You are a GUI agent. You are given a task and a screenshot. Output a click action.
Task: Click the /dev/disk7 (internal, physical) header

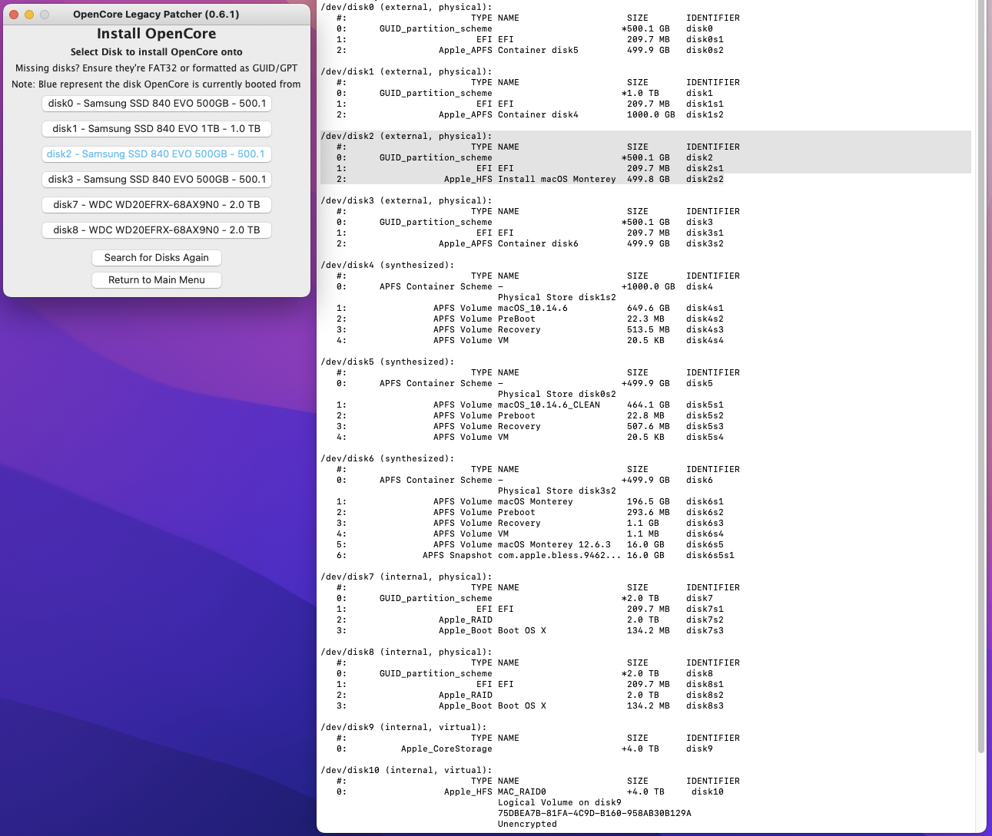pyautogui.click(x=406, y=577)
